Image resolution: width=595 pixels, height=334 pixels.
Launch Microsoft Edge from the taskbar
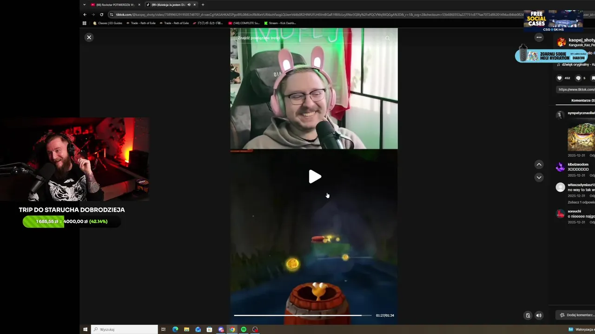[175, 329]
